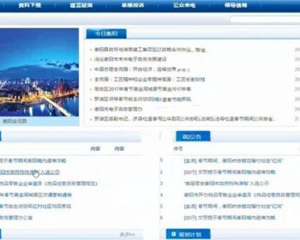Open the 衡阳市电子政务管理办 headline
The height and width of the screenshot is (240, 300).
click(x=118, y=109)
